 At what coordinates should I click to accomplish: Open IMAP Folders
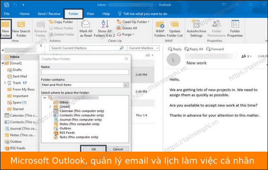[x=160, y=29]
